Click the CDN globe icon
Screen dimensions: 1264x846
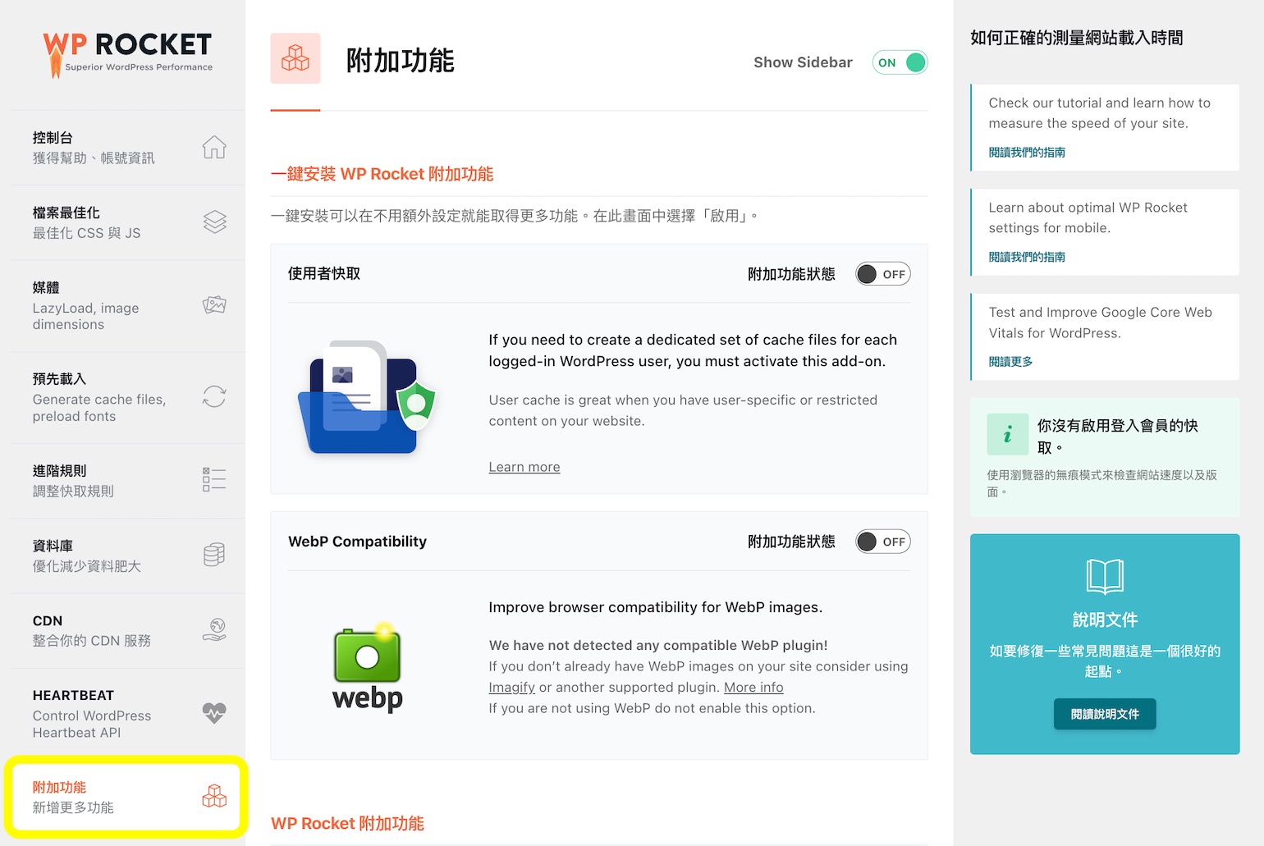click(214, 629)
